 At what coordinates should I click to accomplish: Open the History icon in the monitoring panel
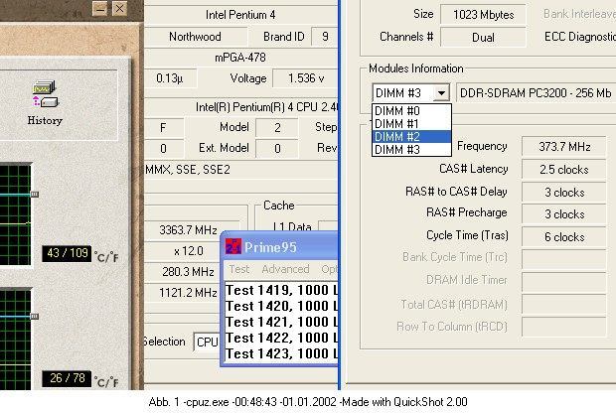[45, 102]
